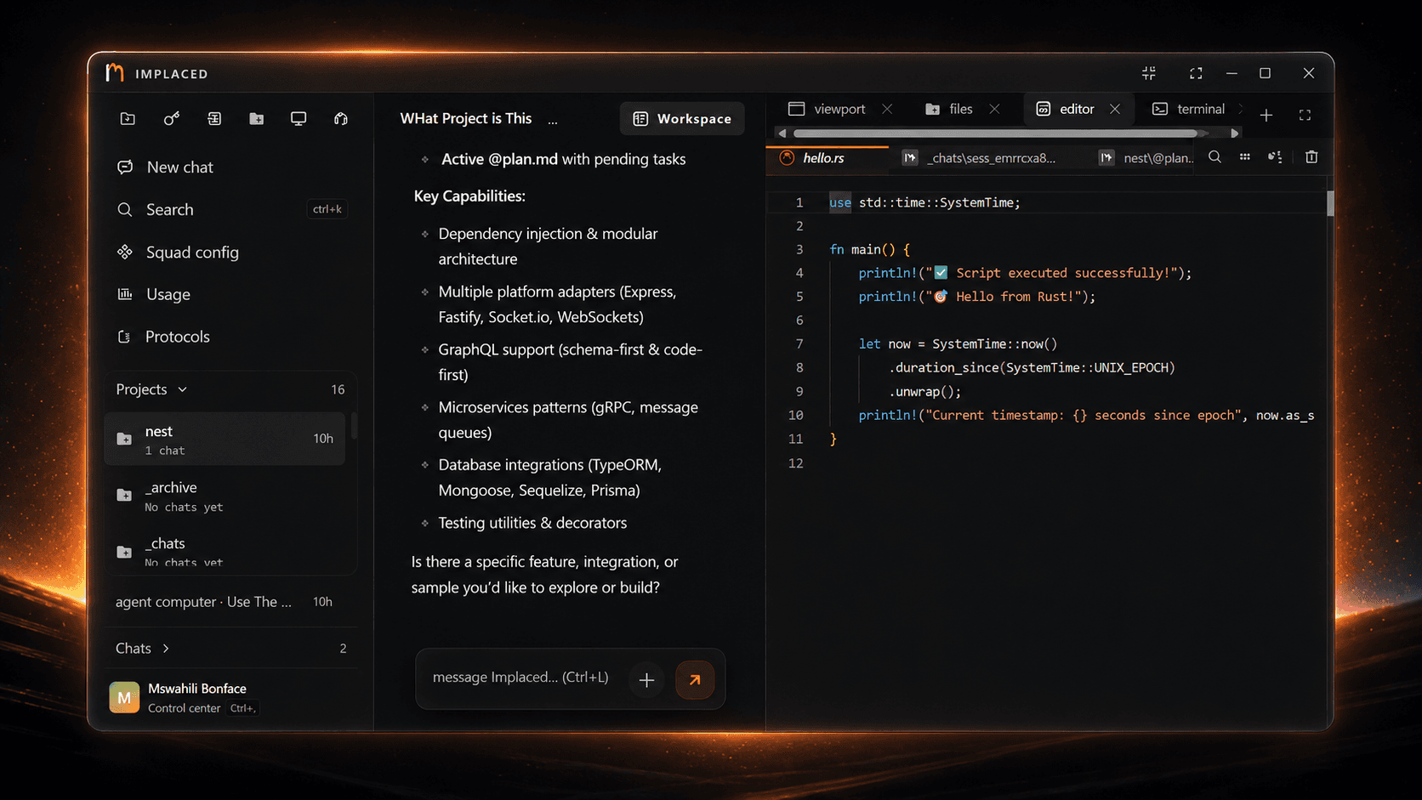Click the projects count 16
This screenshot has height=800, width=1422.
pyautogui.click(x=338, y=389)
